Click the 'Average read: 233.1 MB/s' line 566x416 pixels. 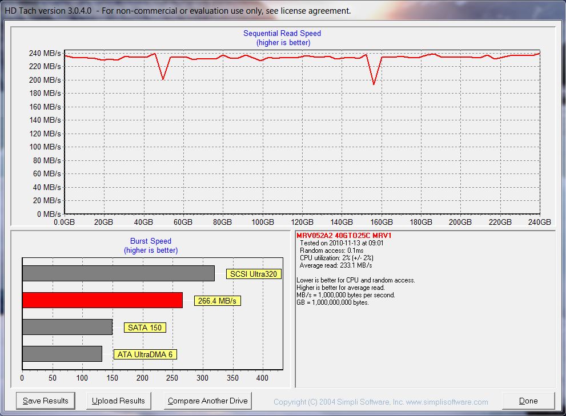(336, 265)
